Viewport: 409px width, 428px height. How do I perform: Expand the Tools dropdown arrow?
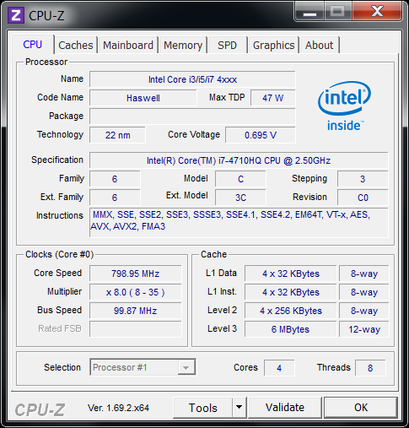[239, 407]
